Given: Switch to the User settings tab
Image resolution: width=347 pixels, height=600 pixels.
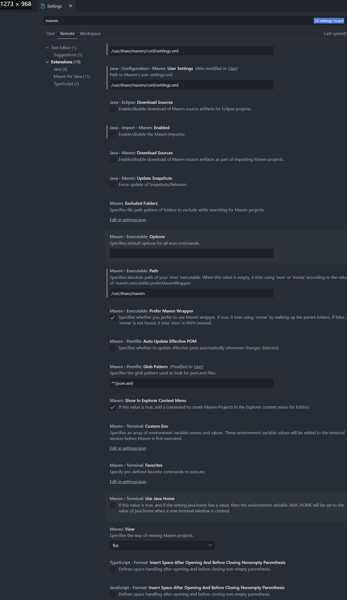Looking at the screenshot, I should point(51,33).
